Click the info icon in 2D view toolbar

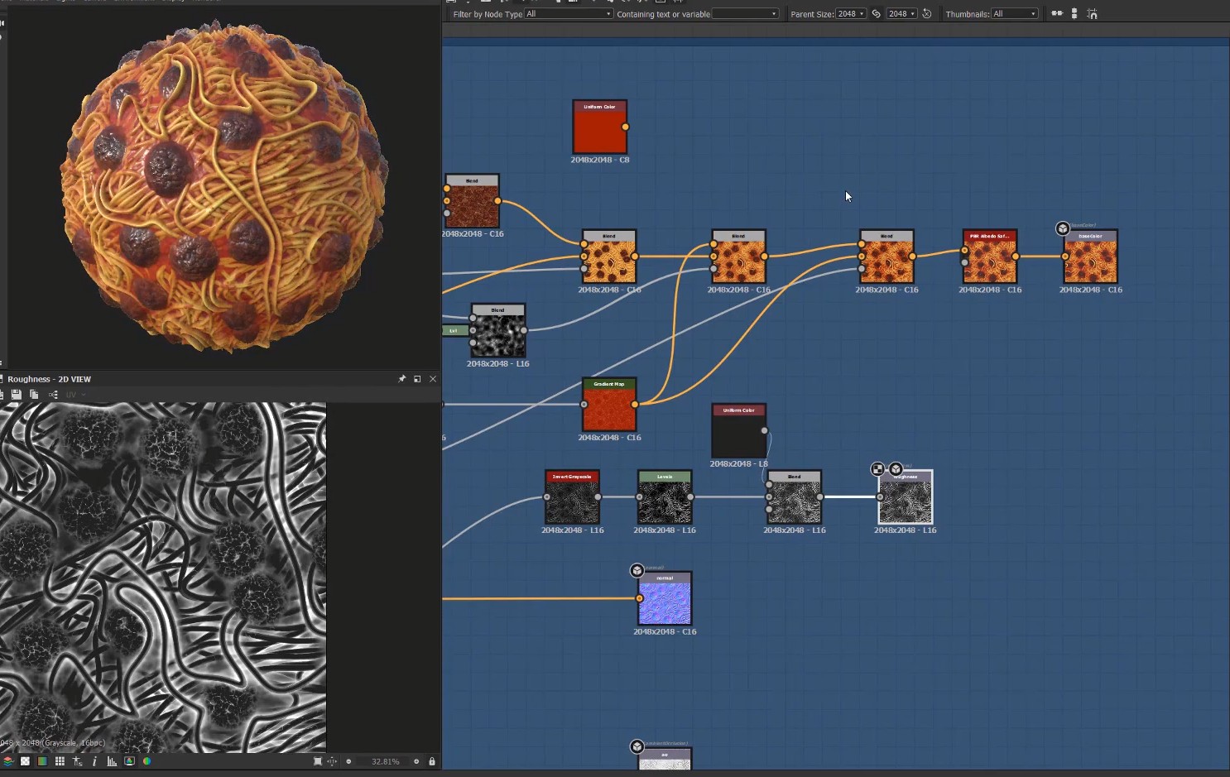click(x=94, y=761)
